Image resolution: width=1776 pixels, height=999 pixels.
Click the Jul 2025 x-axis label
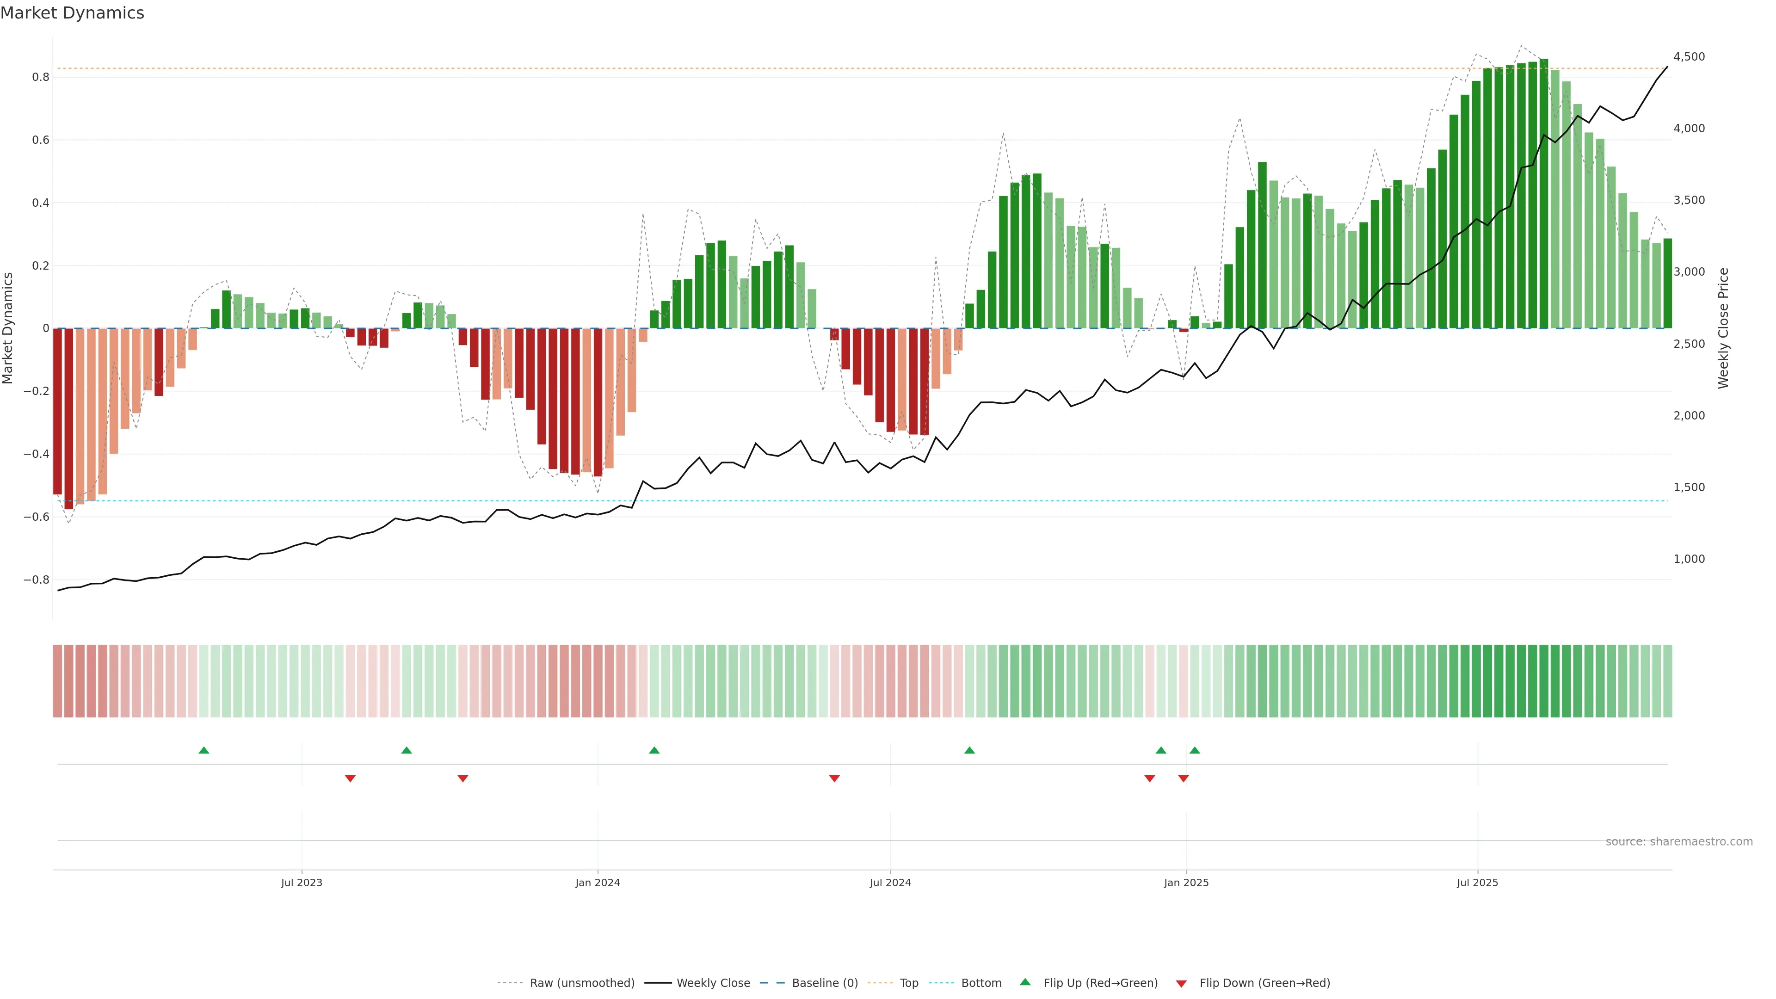[1477, 882]
